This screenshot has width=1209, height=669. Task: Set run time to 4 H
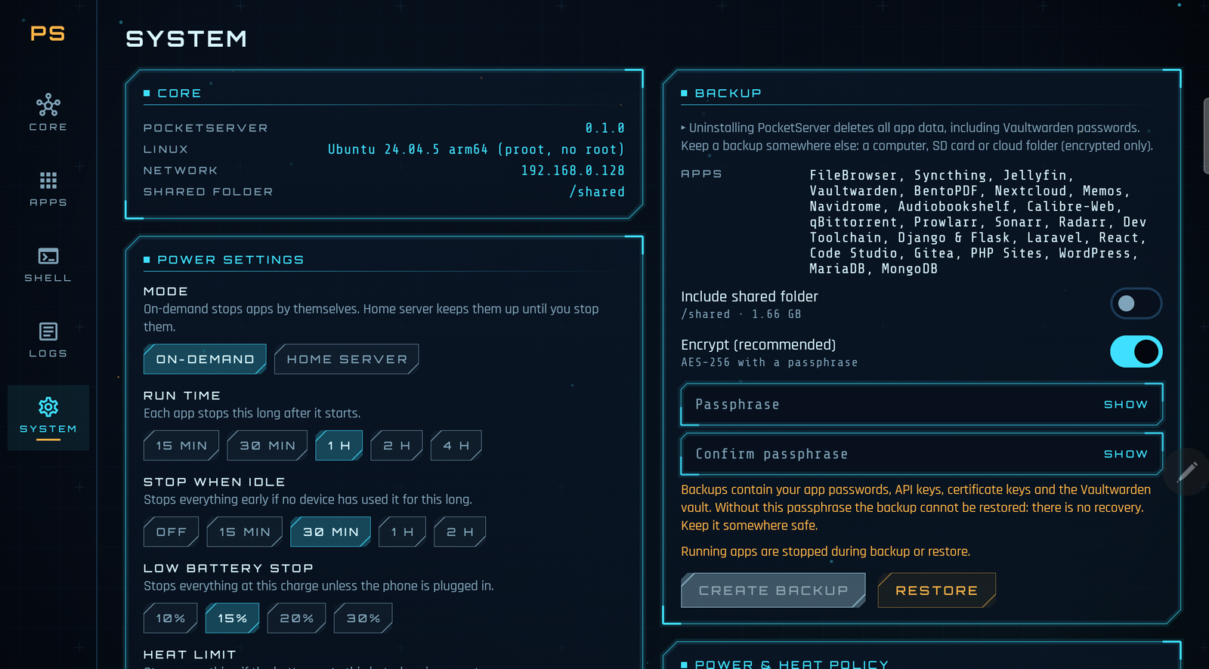[456, 445]
